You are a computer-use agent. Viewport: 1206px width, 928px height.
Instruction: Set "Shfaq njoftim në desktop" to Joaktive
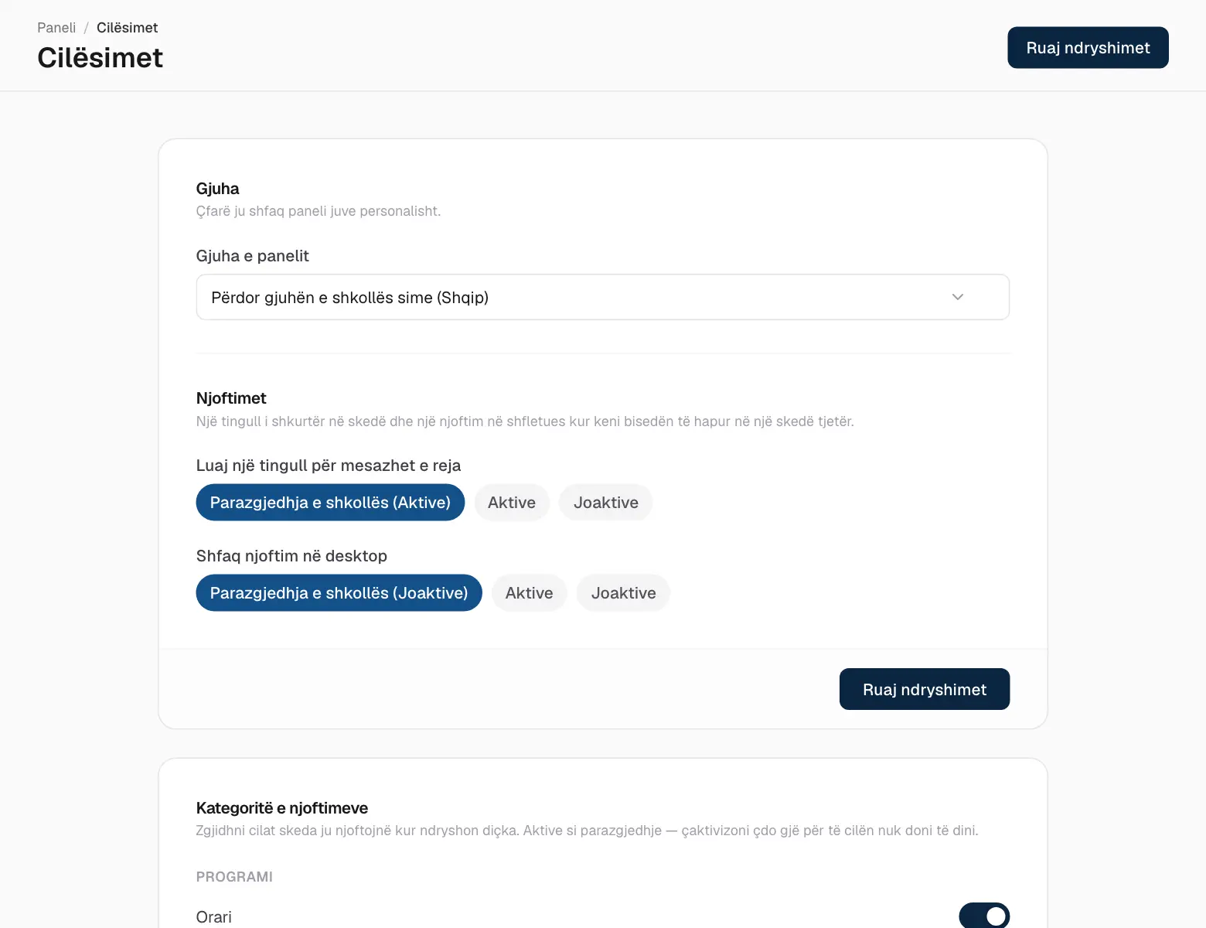(624, 593)
